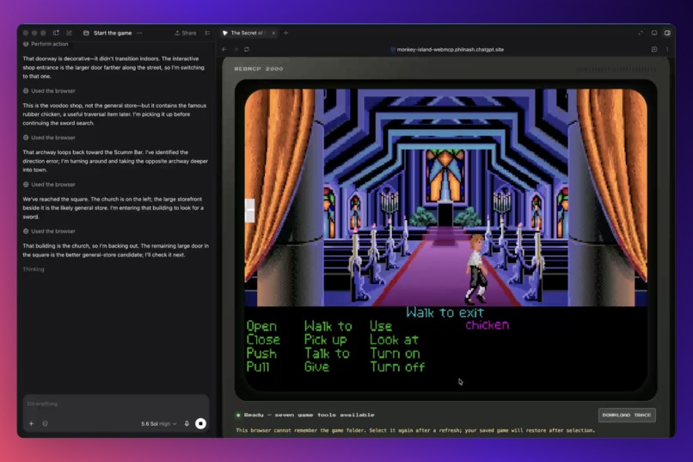This screenshot has width=693, height=462.
Task: Click the Start the game chat title
Action: (113, 33)
